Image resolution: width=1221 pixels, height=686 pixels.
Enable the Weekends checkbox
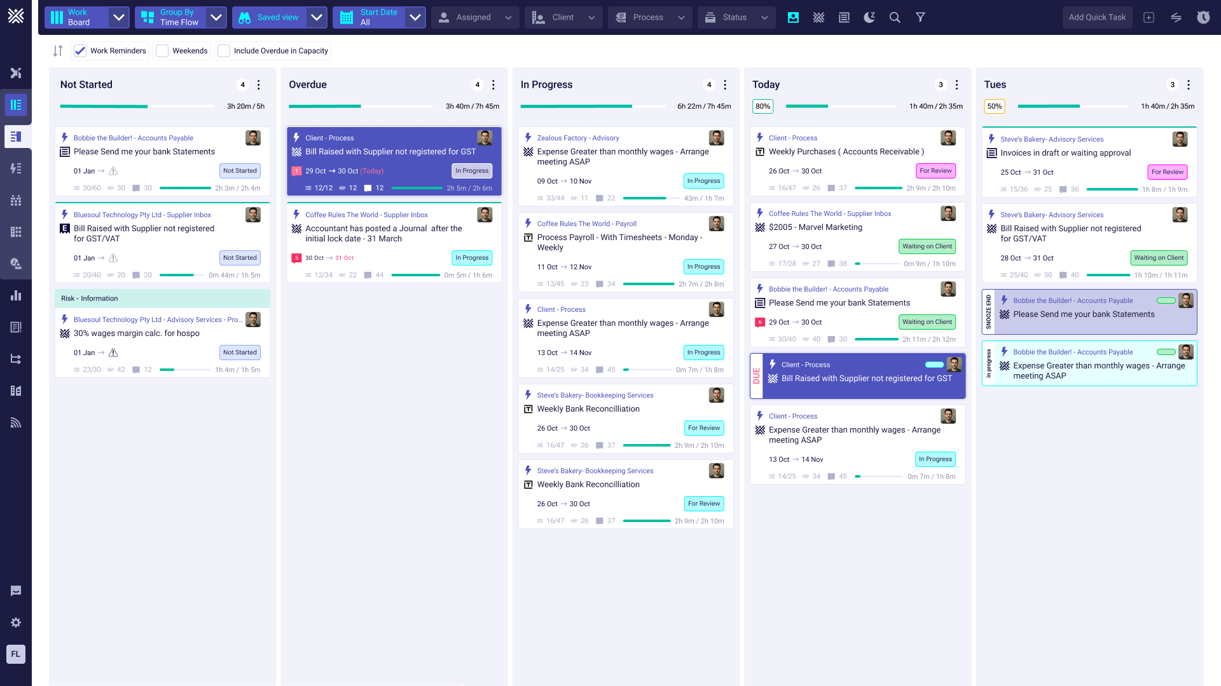coord(163,51)
